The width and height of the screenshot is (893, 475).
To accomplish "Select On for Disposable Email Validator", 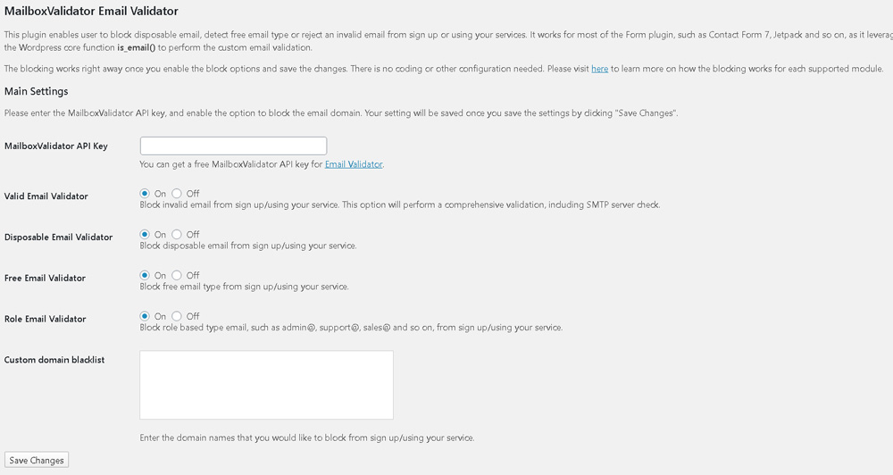I will click(145, 235).
